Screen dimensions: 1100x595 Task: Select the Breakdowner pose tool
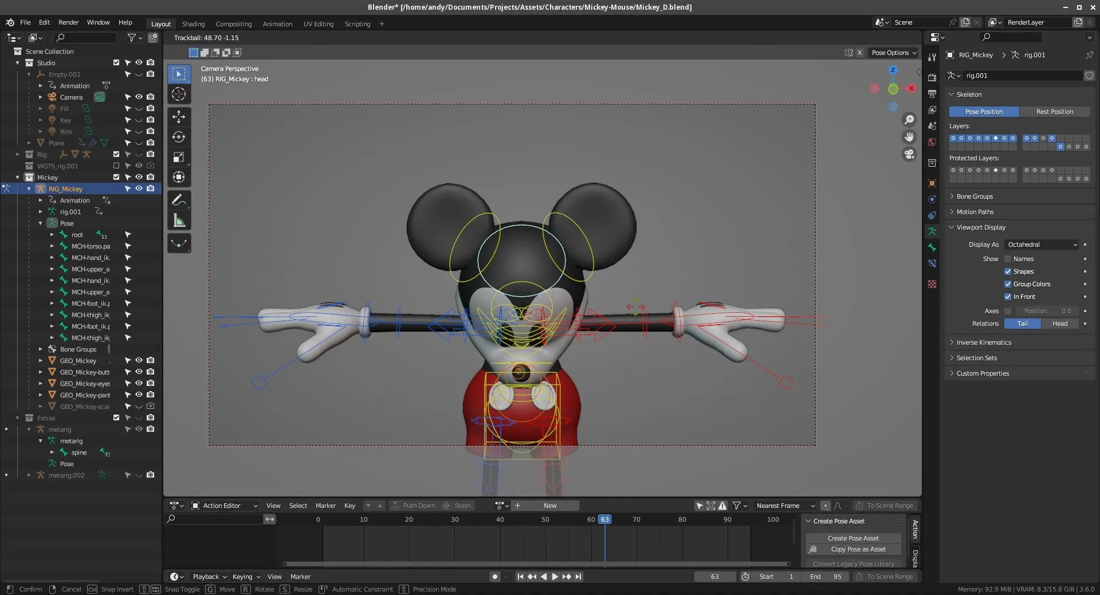point(179,243)
